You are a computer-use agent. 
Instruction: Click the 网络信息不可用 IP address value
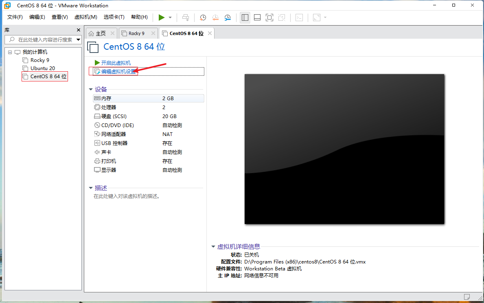[x=261, y=276]
